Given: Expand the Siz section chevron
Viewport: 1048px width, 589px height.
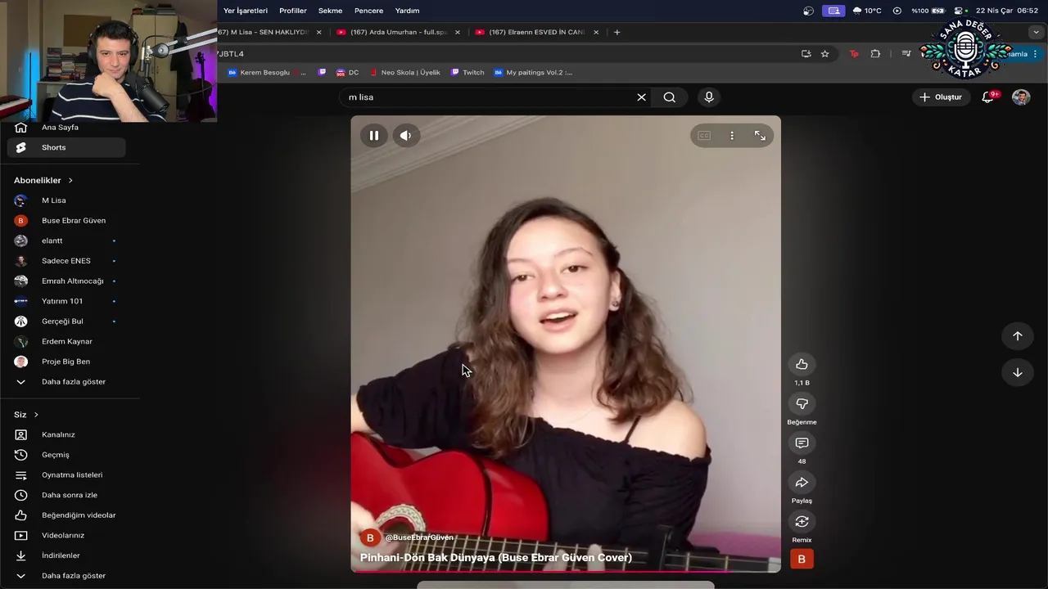Looking at the screenshot, I should tap(36, 415).
